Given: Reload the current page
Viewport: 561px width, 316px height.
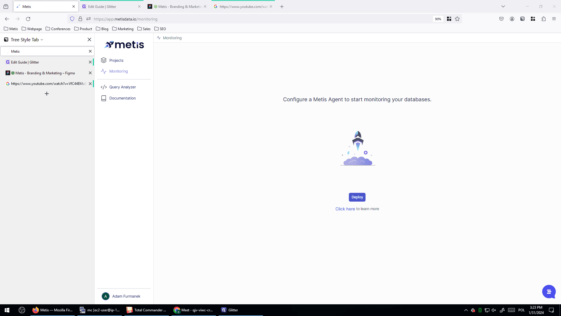Looking at the screenshot, I should pos(28,19).
